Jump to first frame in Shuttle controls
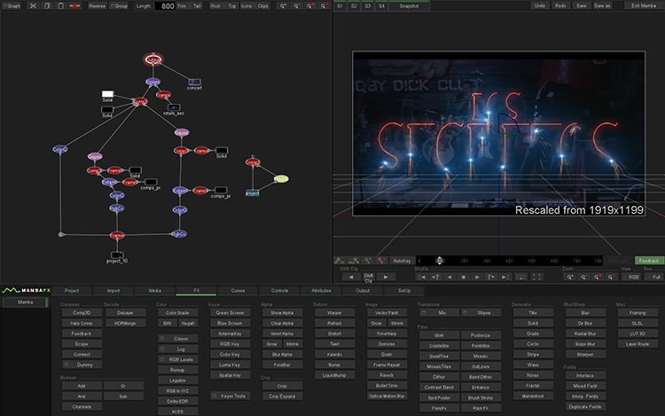The height and width of the screenshot is (416, 665). click(x=421, y=277)
